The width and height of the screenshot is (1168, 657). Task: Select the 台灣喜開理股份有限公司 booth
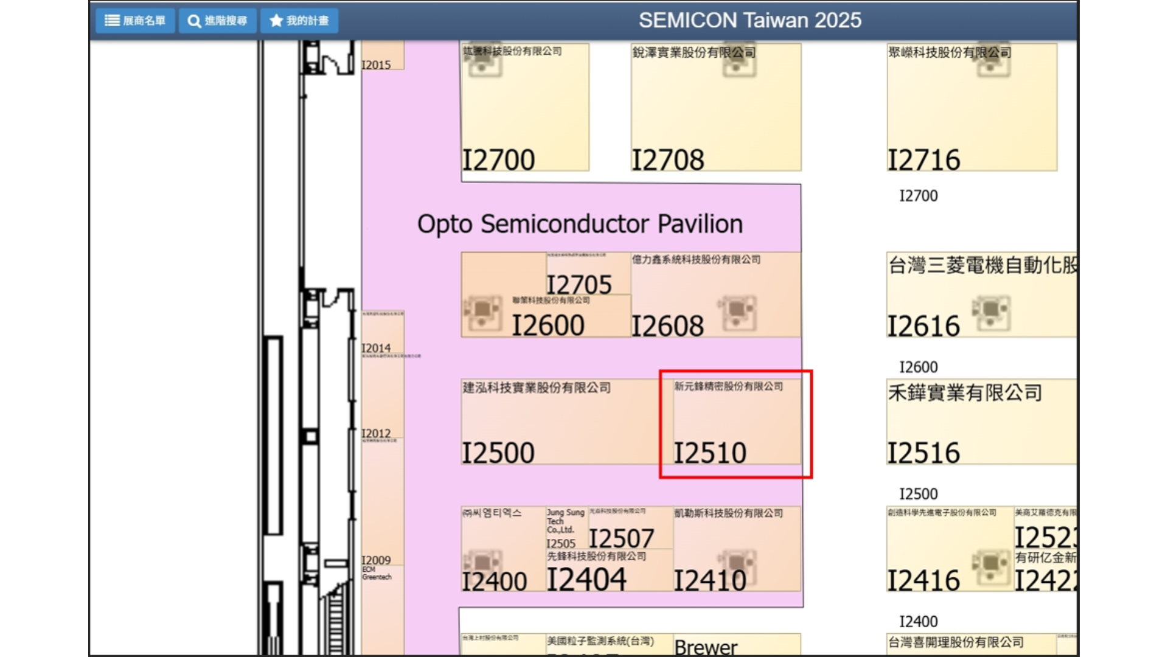pos(972,645)
